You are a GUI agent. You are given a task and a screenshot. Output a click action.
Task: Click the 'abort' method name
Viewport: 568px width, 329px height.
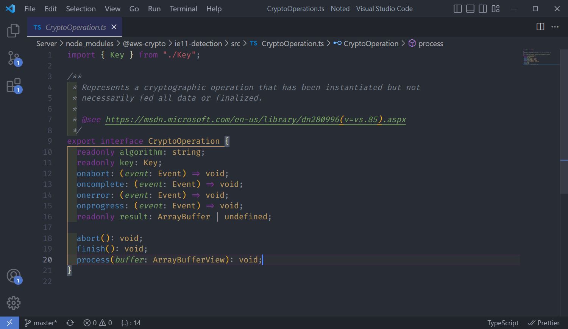pyautogui.click(x=88, y=238)
